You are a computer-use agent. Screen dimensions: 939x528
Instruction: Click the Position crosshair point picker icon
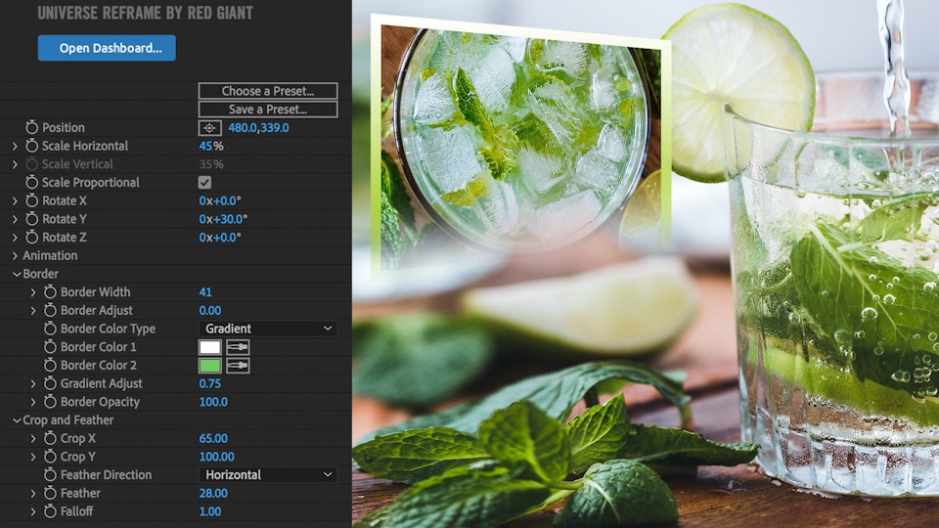click(209, 128)
